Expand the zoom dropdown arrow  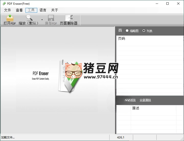point(42,20)
